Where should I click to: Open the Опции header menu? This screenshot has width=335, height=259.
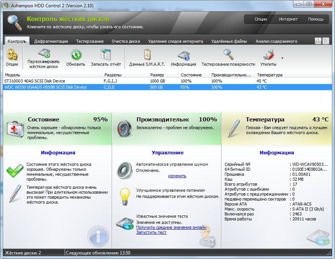pyautogui.click(x=261, y=19)
